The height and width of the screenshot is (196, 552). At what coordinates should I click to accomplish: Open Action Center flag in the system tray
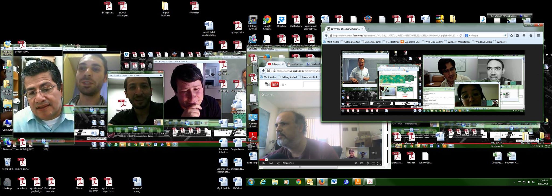point(519,182)
